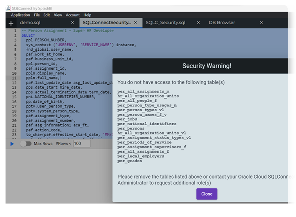Screen dimensions: 296x217
Task: Add a new tab with plus icon
Action: [11, 23]
